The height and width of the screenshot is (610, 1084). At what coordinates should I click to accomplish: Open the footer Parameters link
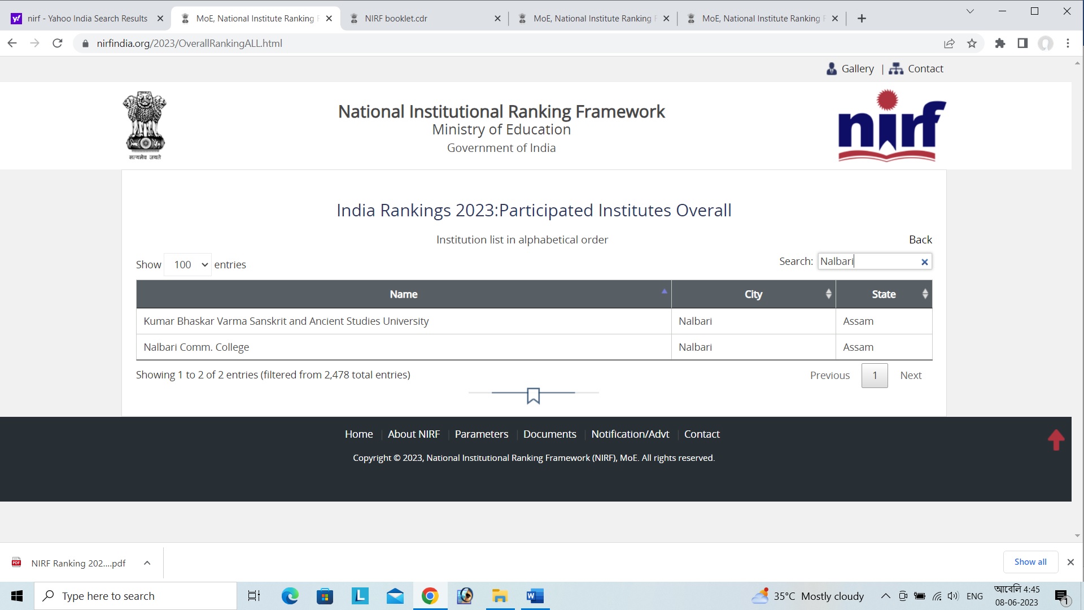482,434
